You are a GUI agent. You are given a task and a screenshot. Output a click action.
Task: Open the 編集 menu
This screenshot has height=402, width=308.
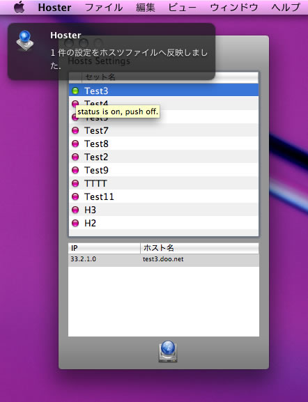(x=146, y=8)
